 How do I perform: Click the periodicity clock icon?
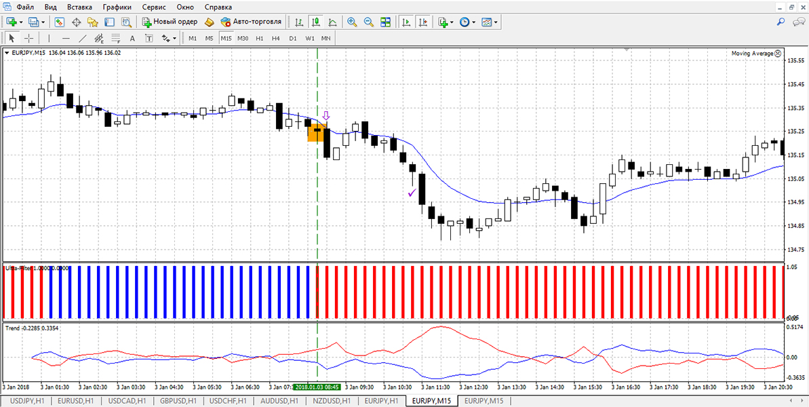pos(465,22)
